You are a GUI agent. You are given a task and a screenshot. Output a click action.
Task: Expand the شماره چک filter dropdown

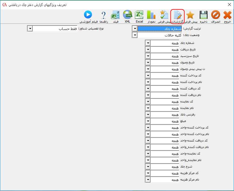[x=148, y=43]
